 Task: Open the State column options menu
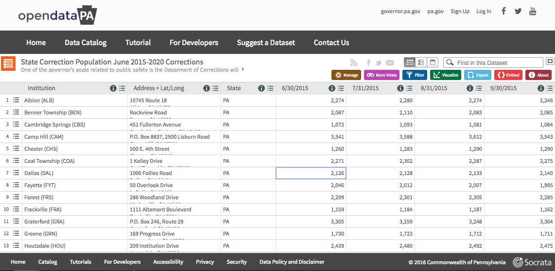[x=270, y=88]
